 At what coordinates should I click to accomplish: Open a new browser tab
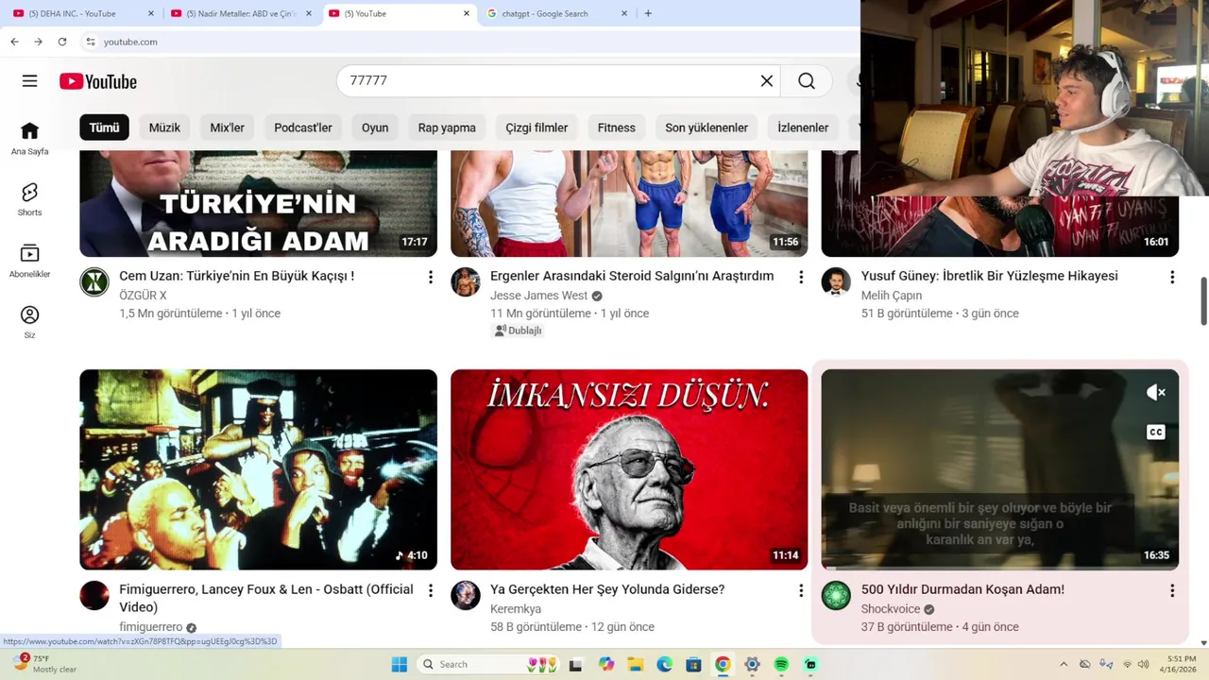648,13
